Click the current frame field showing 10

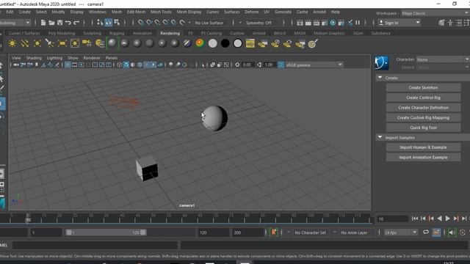[392, 219]
